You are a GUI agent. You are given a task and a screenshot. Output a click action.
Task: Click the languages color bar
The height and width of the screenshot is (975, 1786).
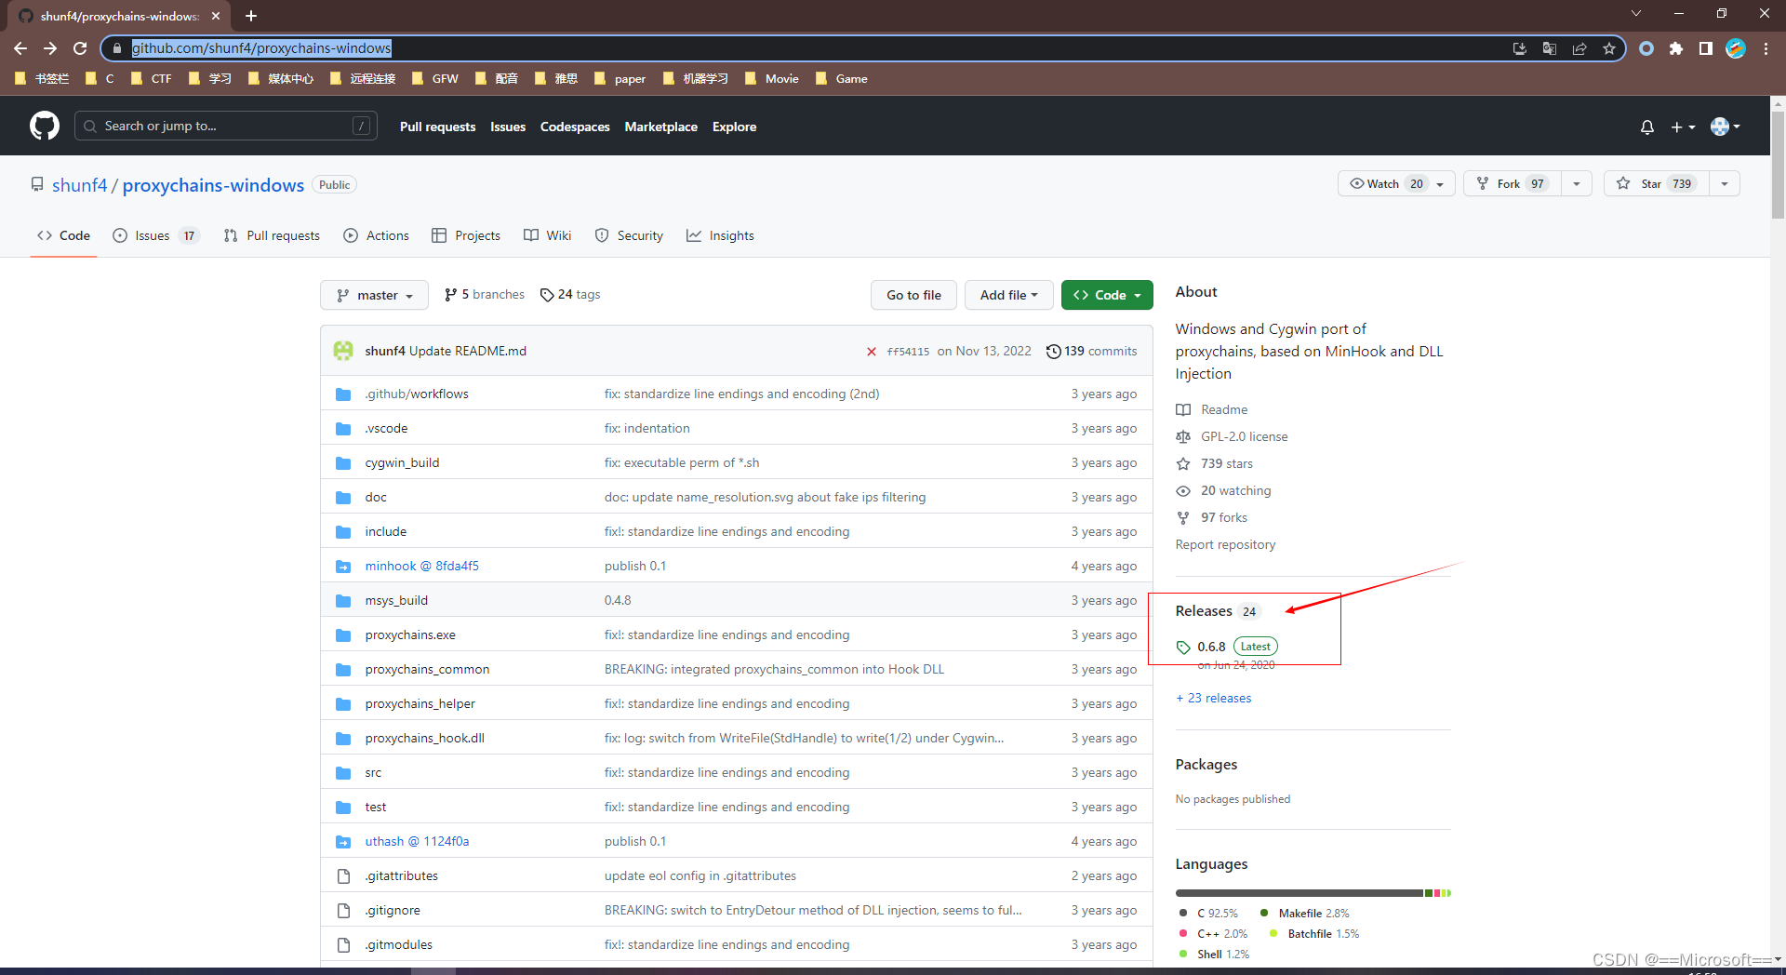[x=1313, y=893]
